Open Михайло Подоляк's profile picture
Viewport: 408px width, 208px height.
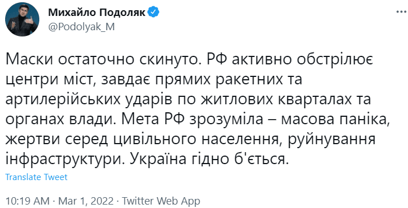coord(22,20)
